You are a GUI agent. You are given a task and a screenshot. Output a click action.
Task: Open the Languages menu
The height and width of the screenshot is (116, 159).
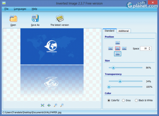[20, 9]
